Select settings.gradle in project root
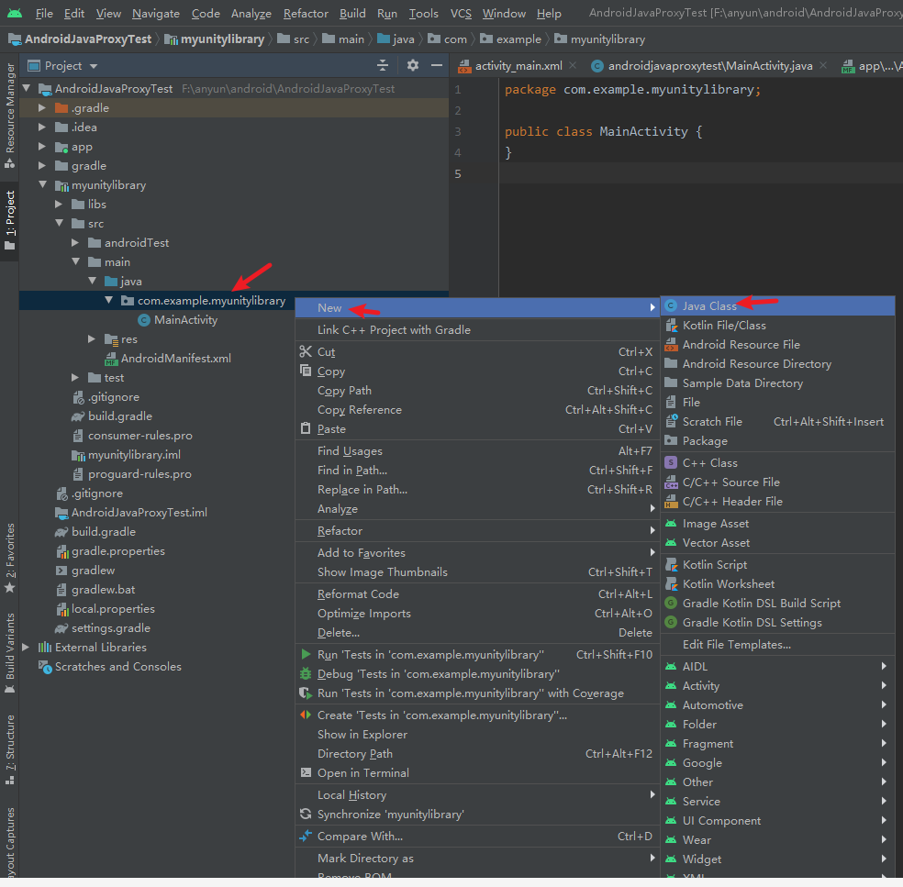 click(110, 628)
